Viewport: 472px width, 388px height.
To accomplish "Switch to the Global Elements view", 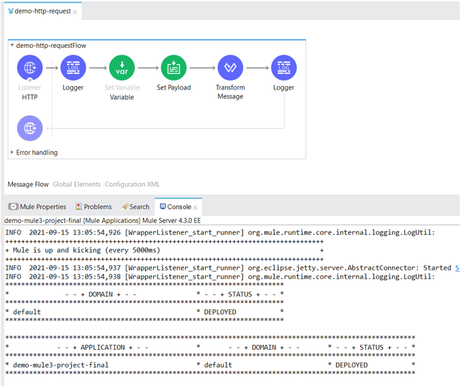I will click(77, 184).
